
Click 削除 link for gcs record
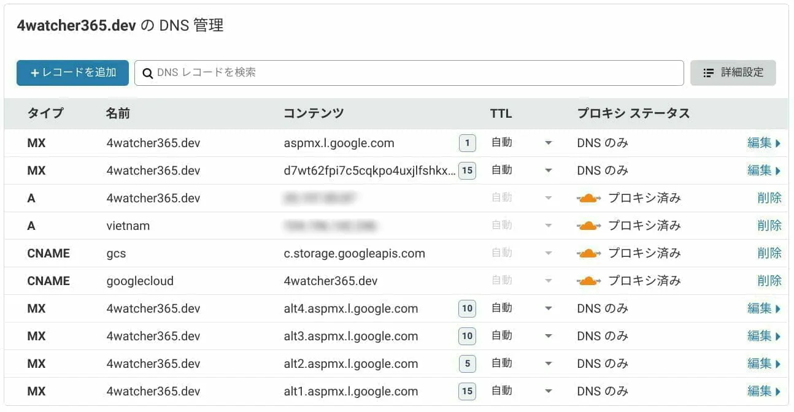coord(769,253)
